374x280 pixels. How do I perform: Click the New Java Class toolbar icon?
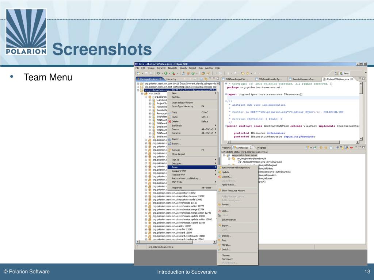(x=193, y=73)
